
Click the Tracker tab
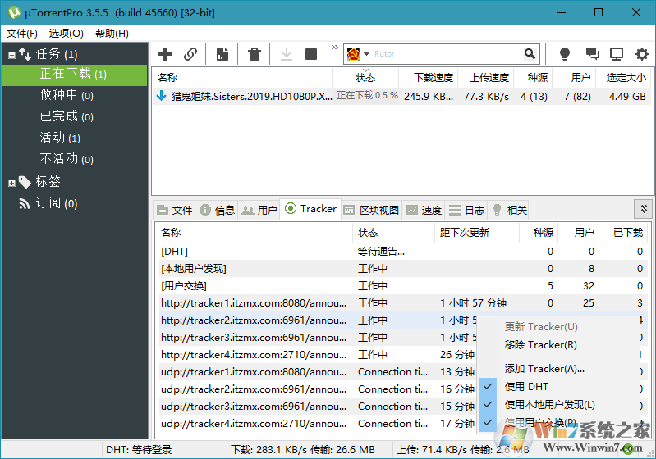coord(310,209)
